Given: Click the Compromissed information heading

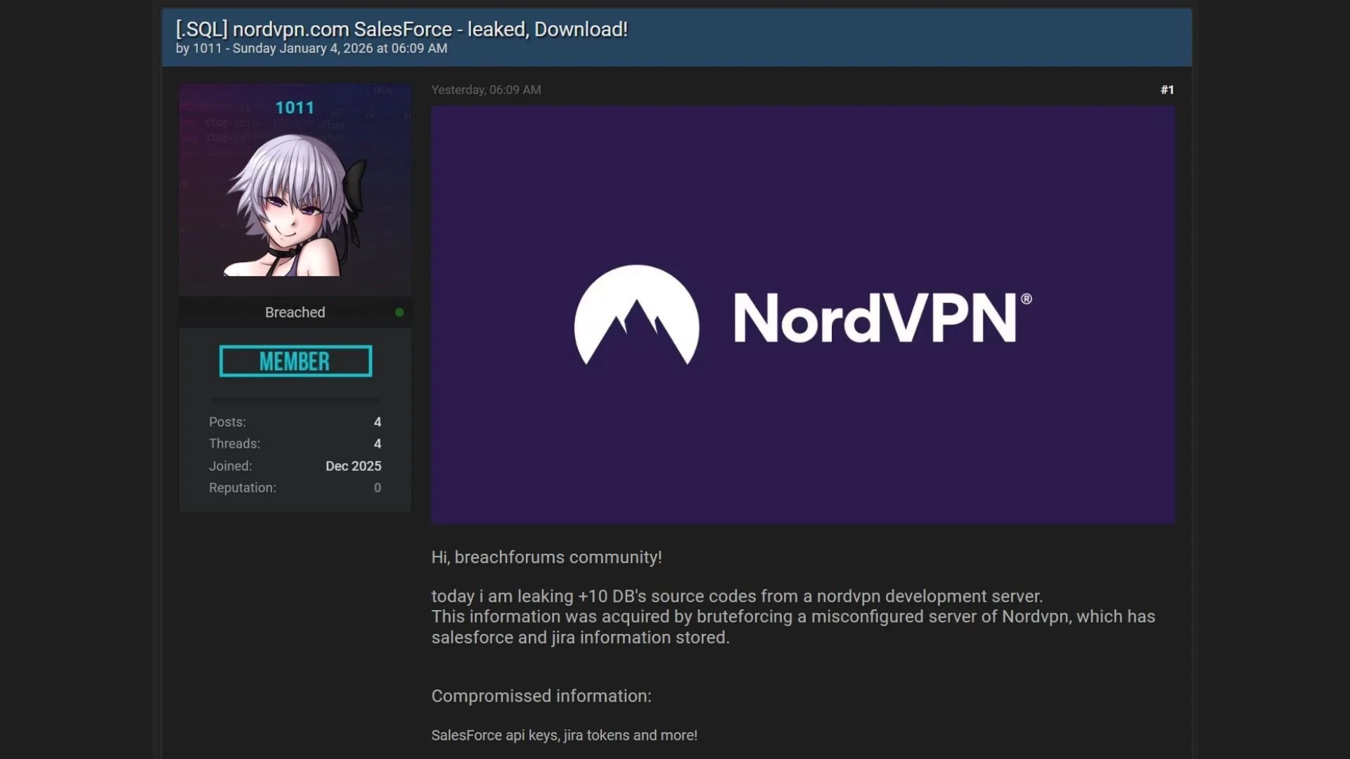Looking at the screenshot, I should click(541, 696).
